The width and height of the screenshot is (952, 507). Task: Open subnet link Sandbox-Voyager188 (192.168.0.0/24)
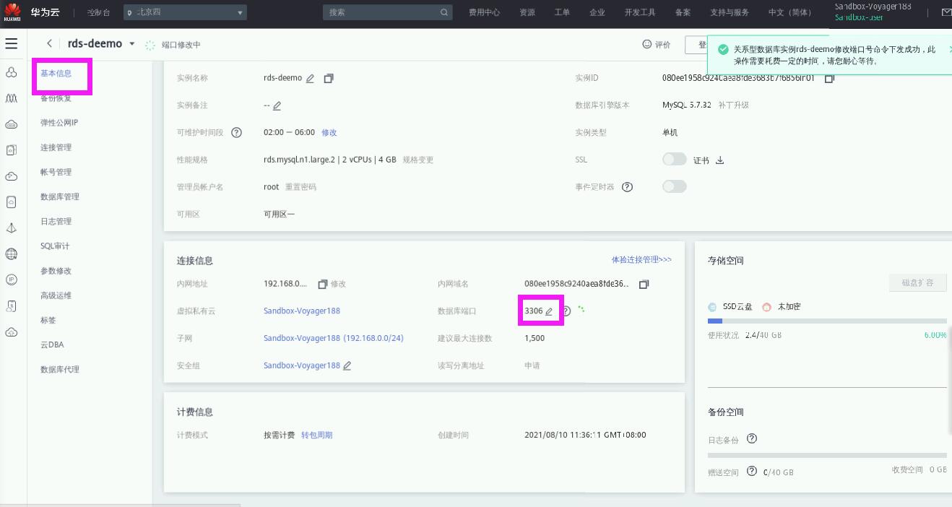[x=334, y=339]
